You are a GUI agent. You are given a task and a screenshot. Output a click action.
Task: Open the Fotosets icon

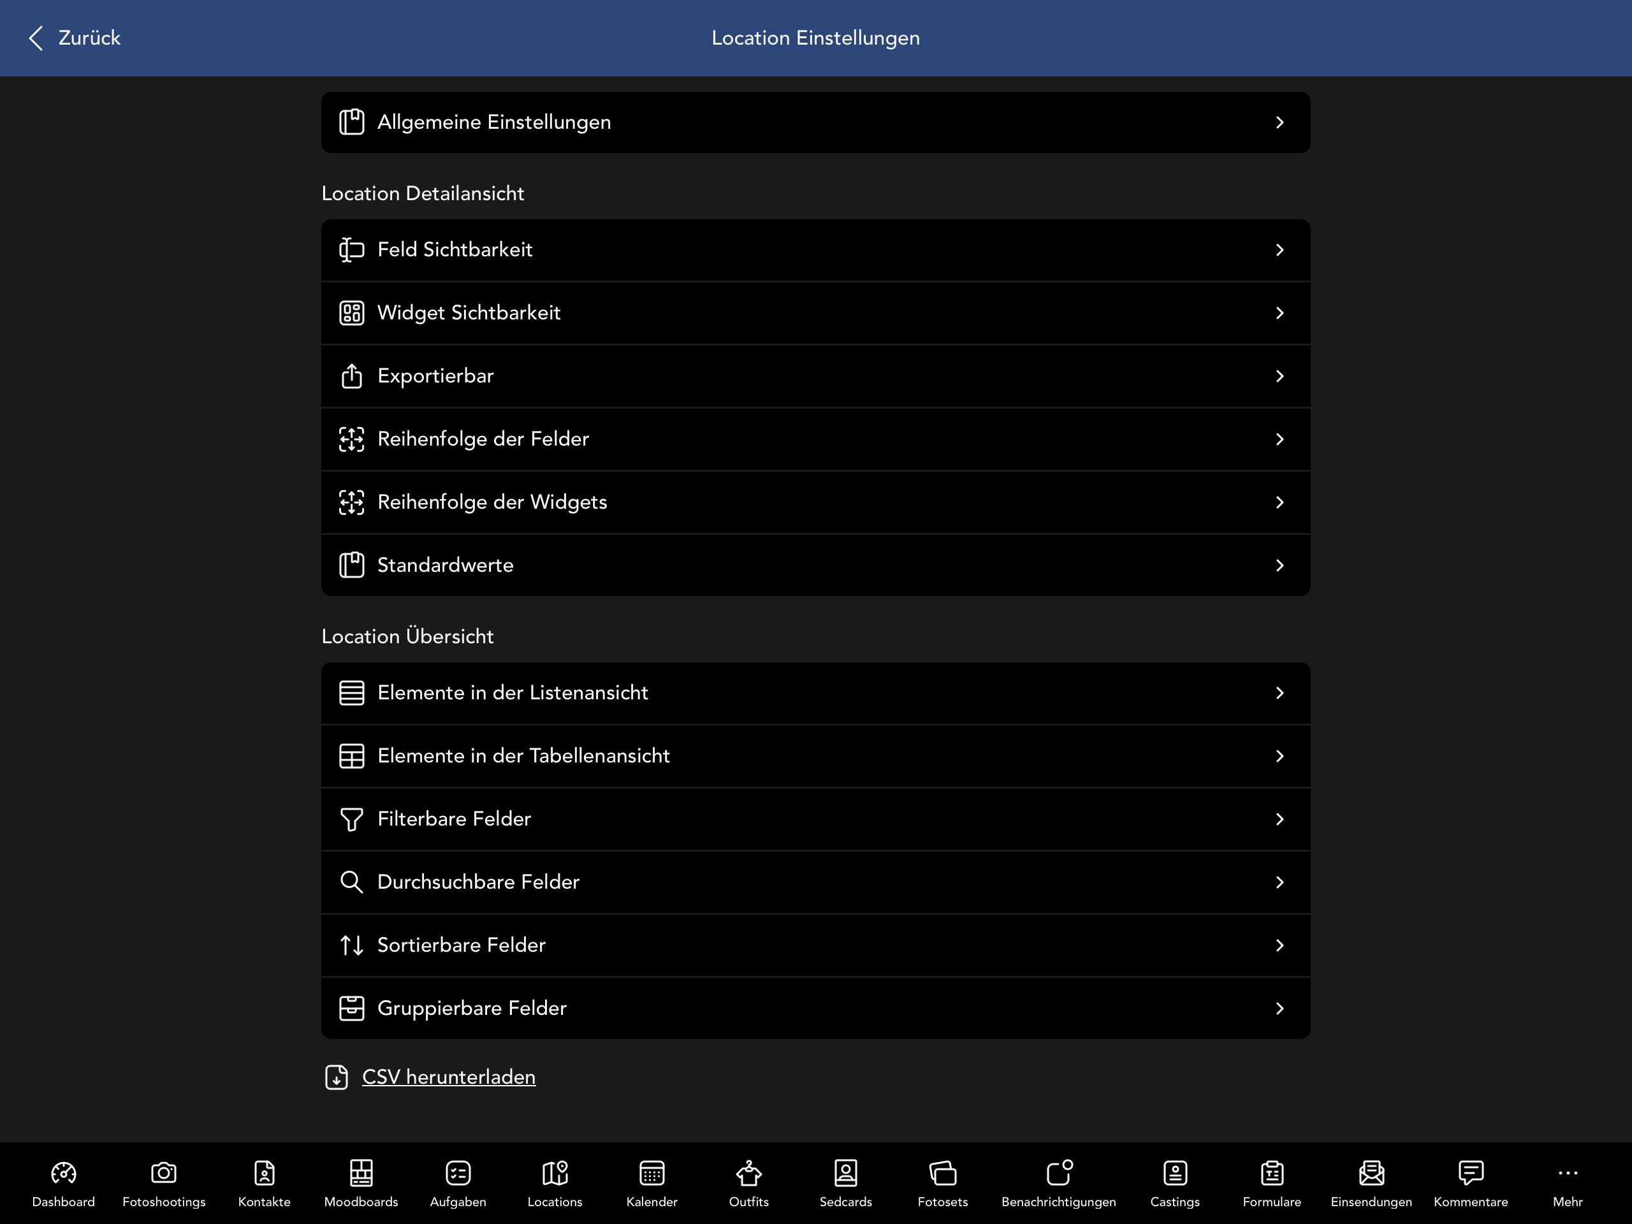[x=943, y=1172]
